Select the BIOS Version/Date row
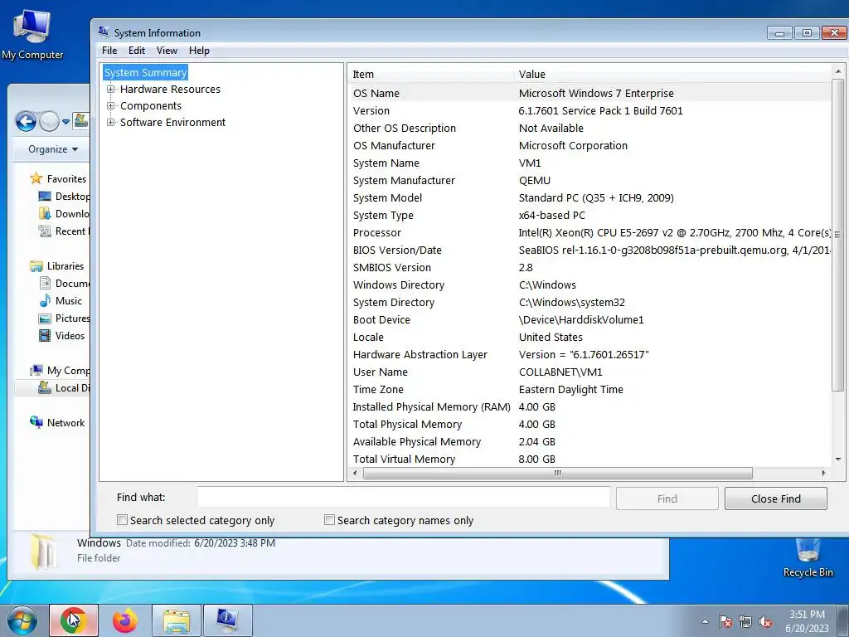This screenshot has height=637, width=849. pos(589,250)
